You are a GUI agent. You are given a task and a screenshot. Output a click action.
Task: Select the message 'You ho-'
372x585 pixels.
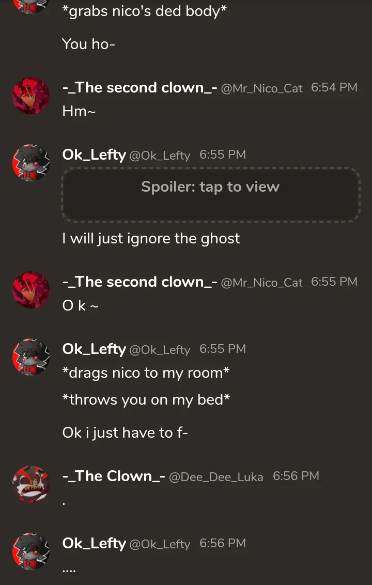88,44
